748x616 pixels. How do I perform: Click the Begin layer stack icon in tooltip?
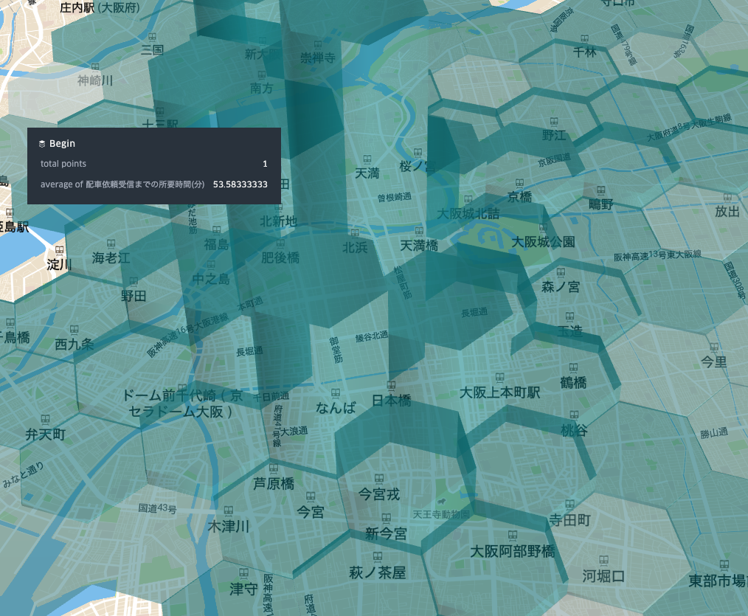[42, 143]
